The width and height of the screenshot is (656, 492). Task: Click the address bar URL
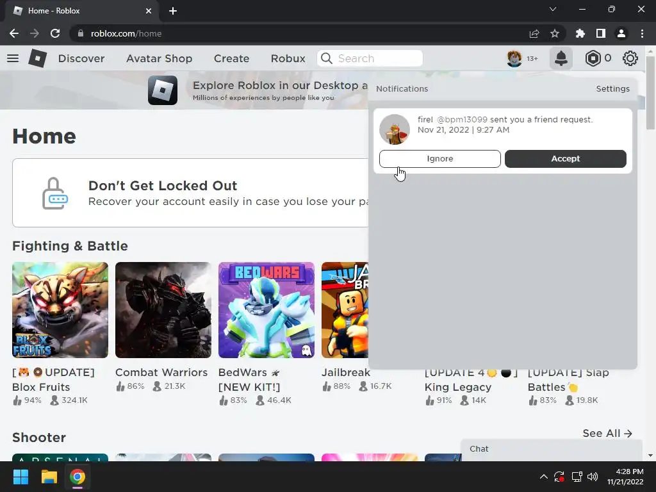pos(126,33)
